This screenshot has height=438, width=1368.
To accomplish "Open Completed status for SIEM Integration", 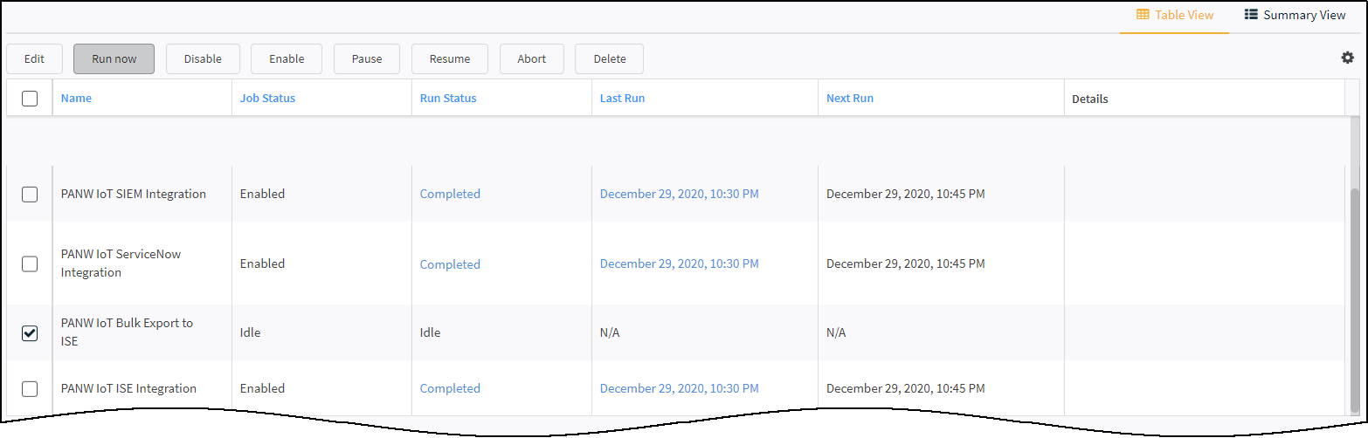I will click(x=450, y=195).
